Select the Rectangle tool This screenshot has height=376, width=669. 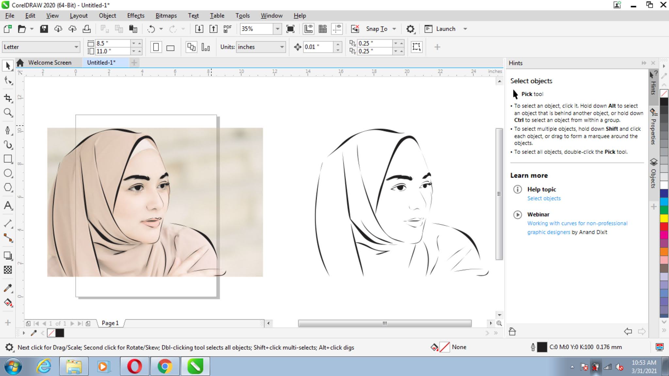[x=8, y=159]
